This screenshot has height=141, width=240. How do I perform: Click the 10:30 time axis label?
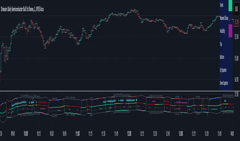[x=52, y=134]
